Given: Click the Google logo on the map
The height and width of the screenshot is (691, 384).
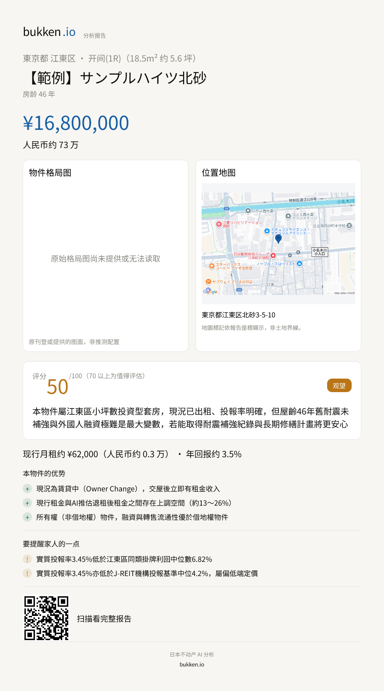Looking at the screenshot, I should 210,291.
